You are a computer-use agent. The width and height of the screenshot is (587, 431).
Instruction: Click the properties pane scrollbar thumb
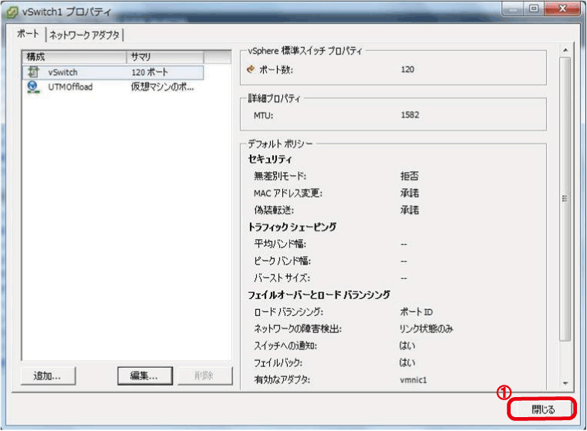[565, 199]
